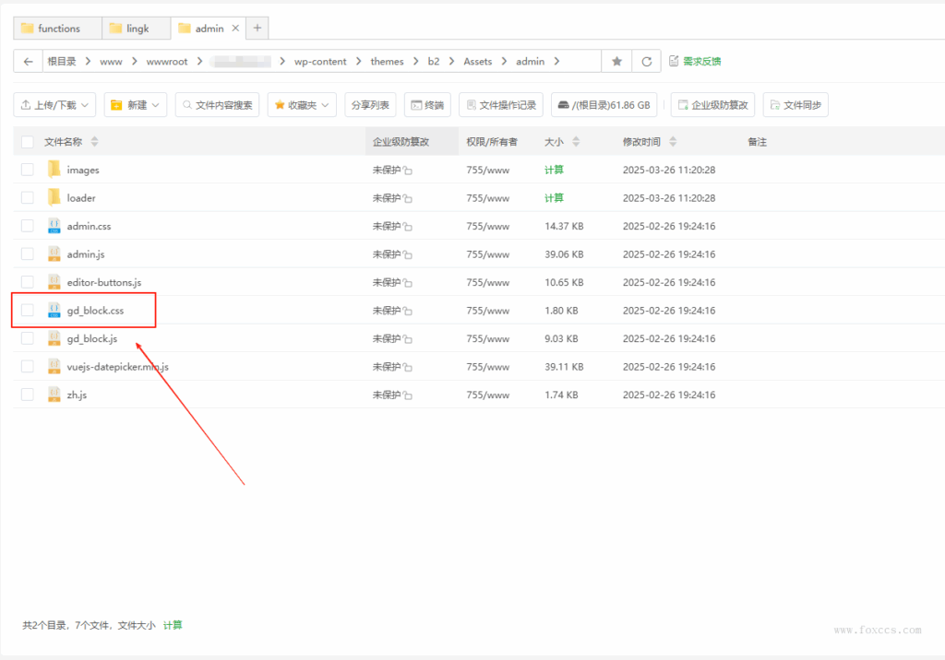Image resolution: width=945 pixels, height=660 pixels.
Task: Open a new tab with plus
Action: click(257, 28)
